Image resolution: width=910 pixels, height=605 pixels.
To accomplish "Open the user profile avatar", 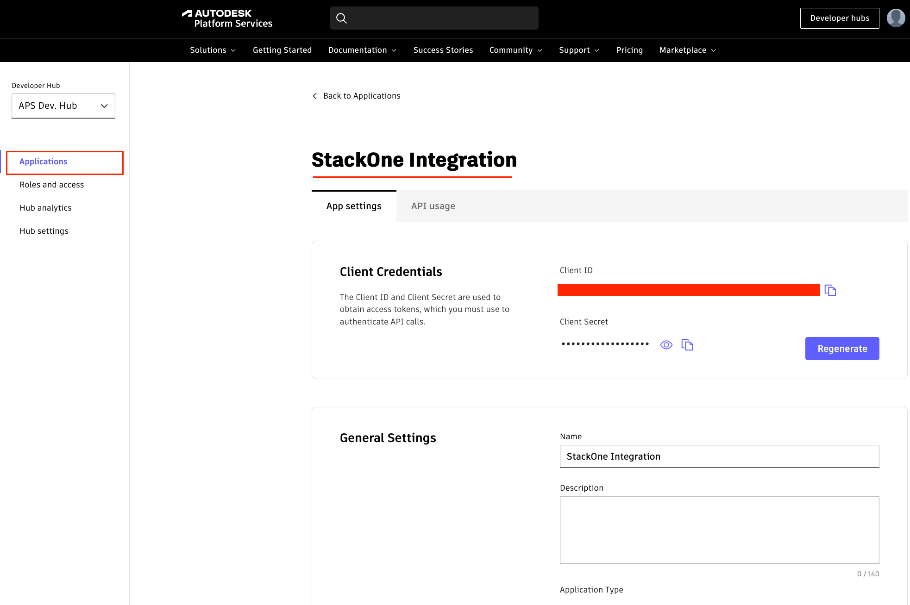I will (x=896, y=18).
